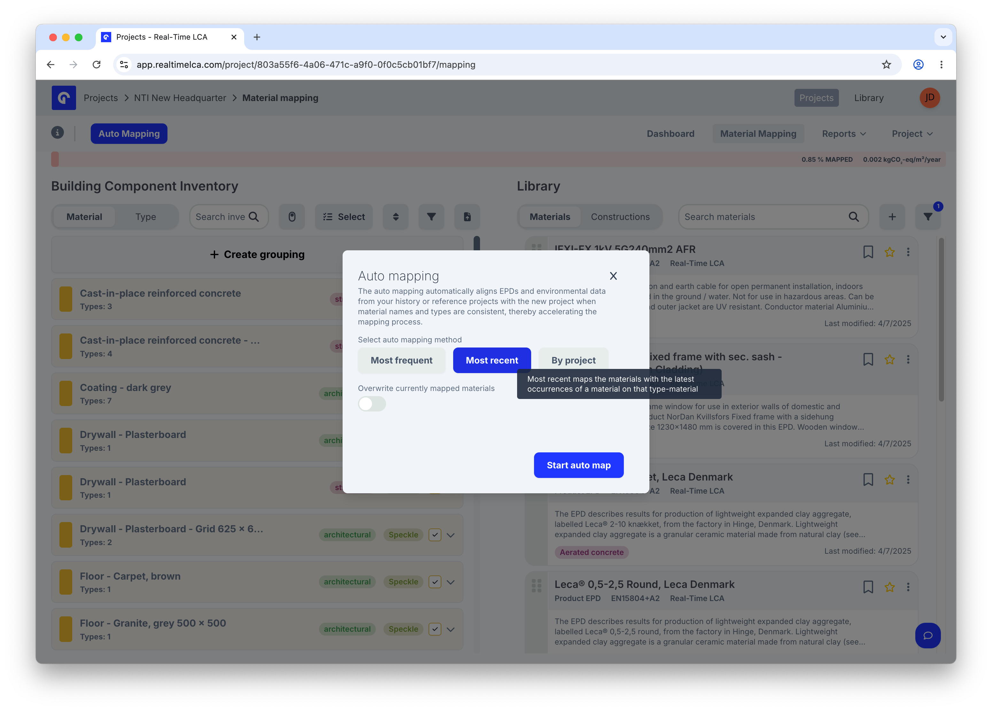
Task: Open NTI New Headquarter breadcrumb
Action: click(180, 98)
